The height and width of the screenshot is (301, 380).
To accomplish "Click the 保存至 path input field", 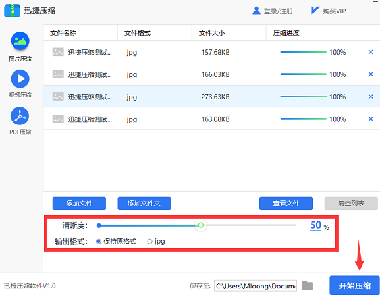I will [x=256, y=286].
